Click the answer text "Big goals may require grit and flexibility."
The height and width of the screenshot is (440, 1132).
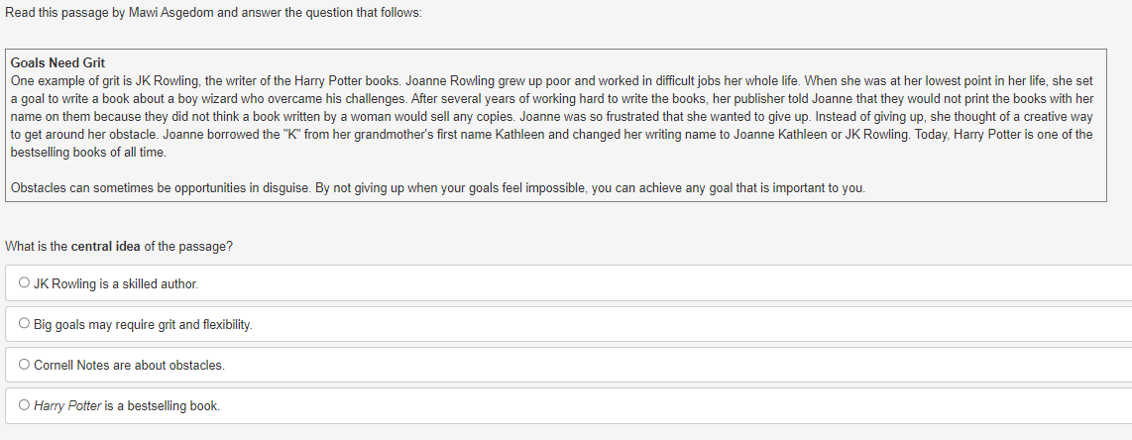(143, 325)
